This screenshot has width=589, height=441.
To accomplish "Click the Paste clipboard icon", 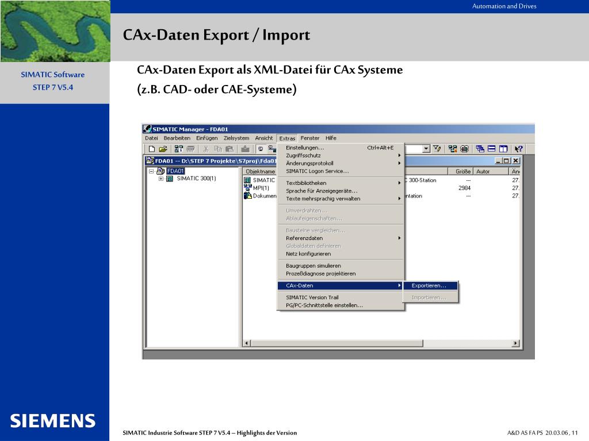I will click(229, 149).
